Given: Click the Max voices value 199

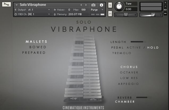Looking at the screenshot, I should click(83, 10).
